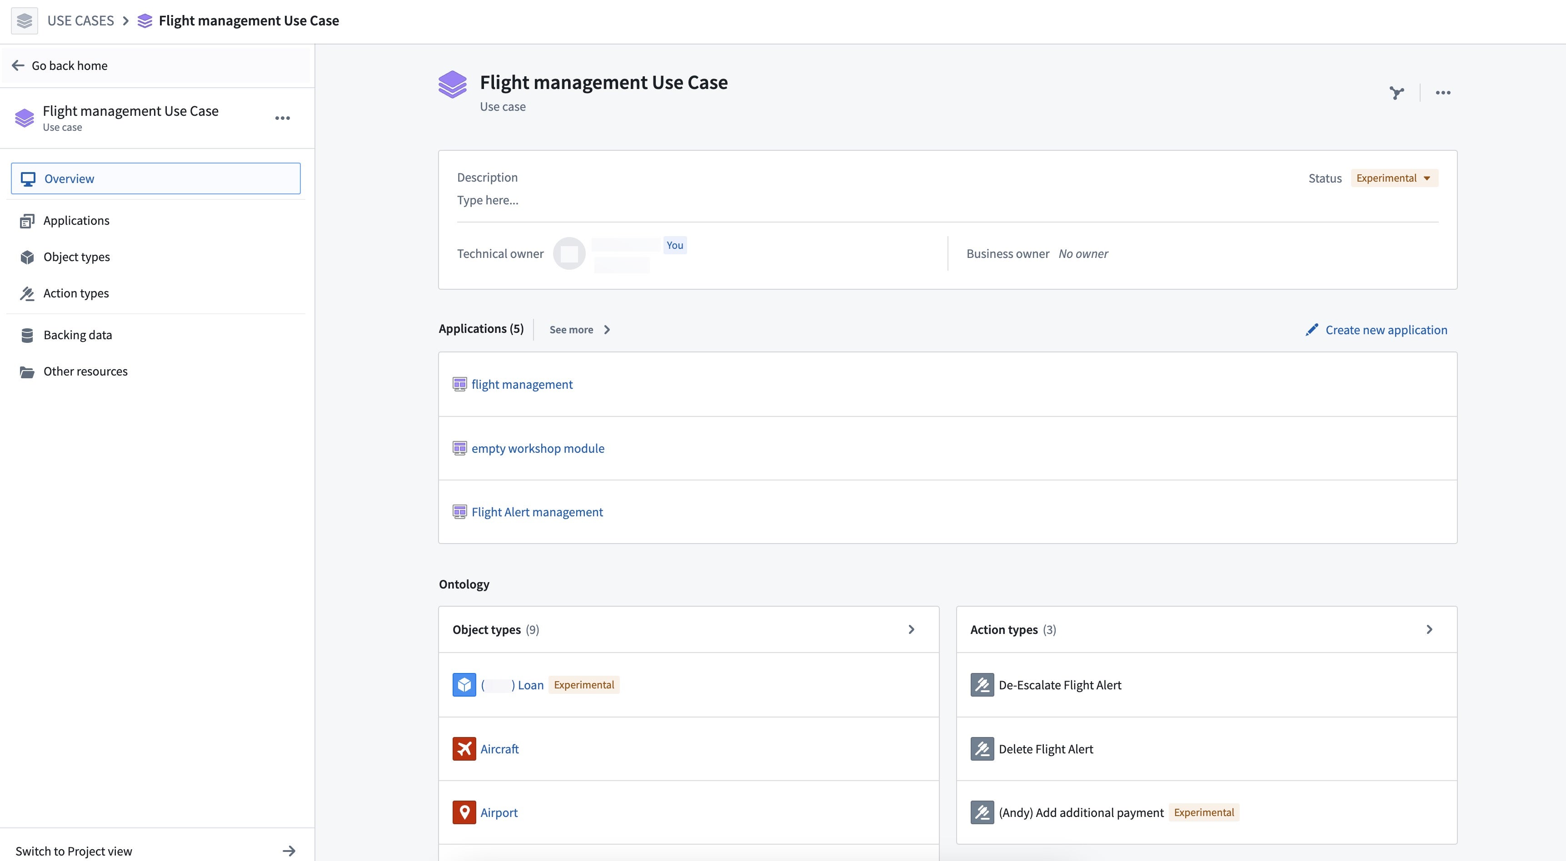Click the Other resources folder icon
Viewport: 1566px width, 861px height.
pos(27,371)
